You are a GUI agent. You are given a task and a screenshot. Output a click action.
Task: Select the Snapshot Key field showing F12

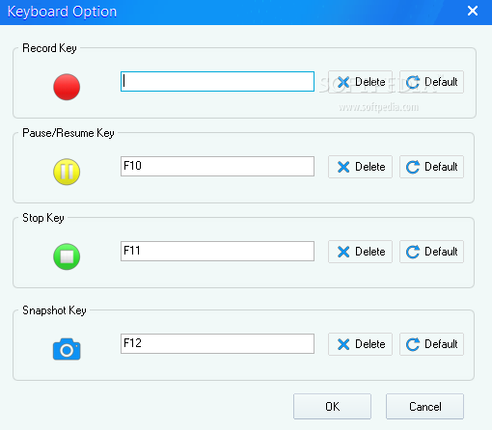pyautogui.click(x=217, y=344)
